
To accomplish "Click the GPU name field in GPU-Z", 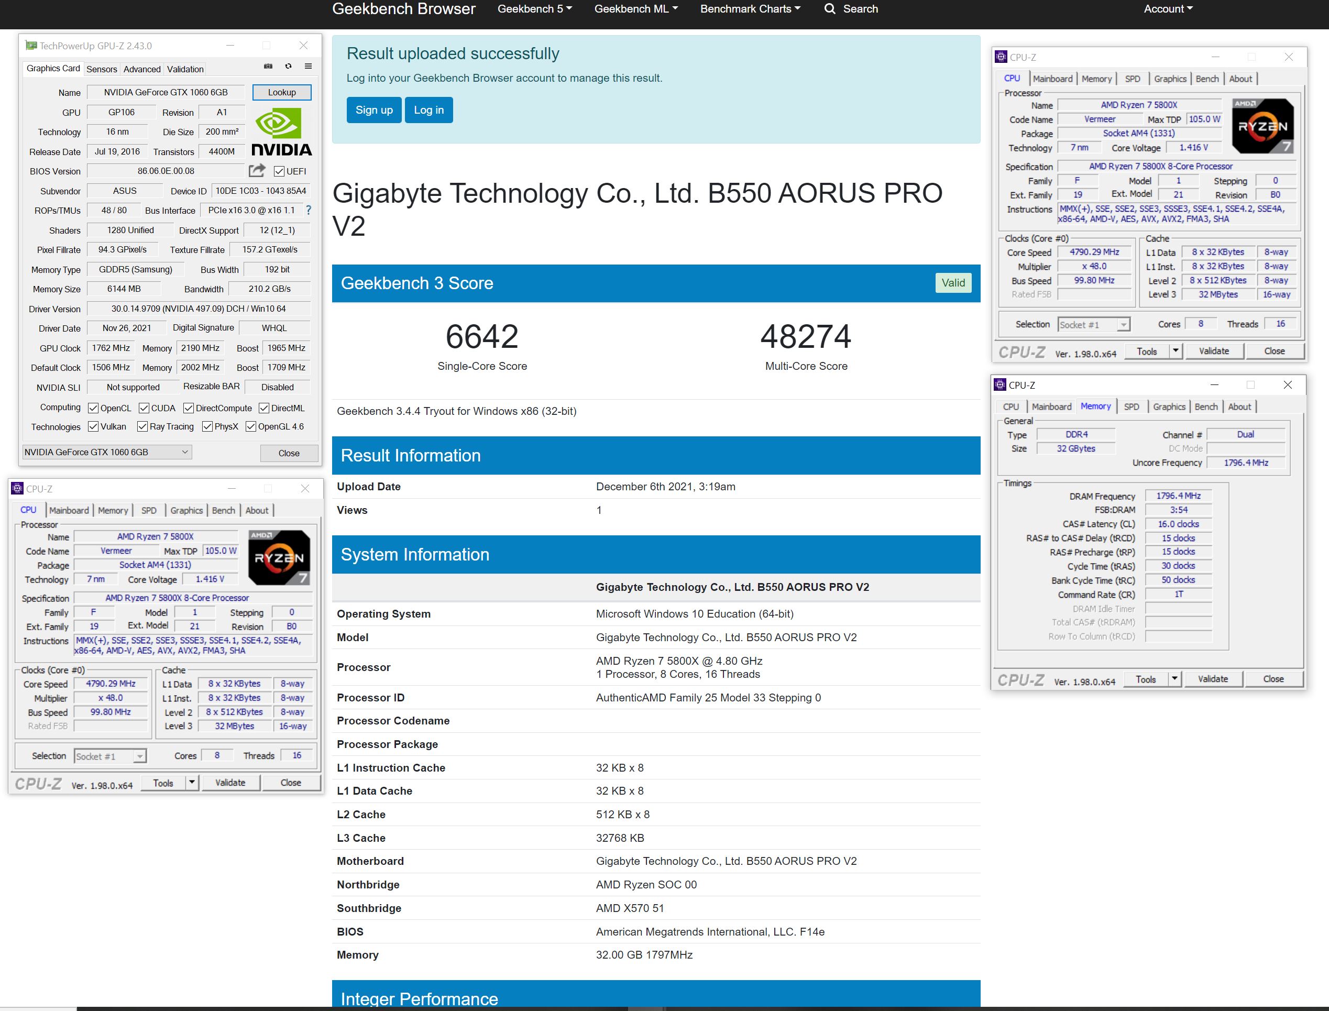I will click(x=166, y=92).
